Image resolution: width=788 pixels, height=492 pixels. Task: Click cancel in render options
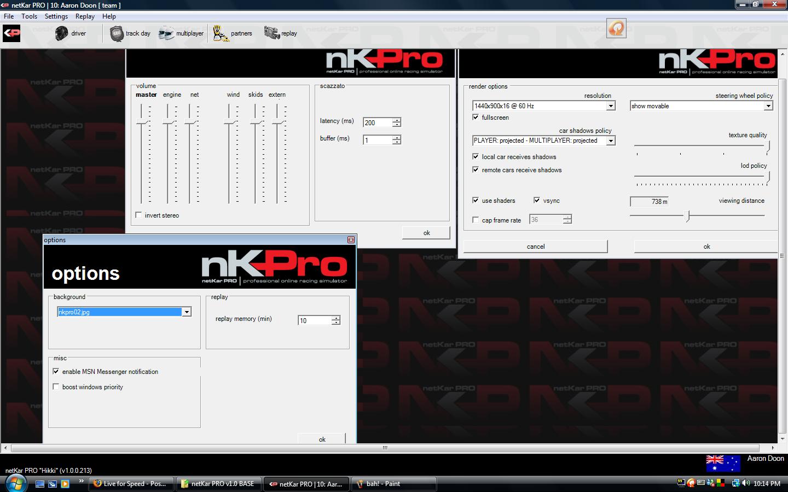click(x=536, y=247)
